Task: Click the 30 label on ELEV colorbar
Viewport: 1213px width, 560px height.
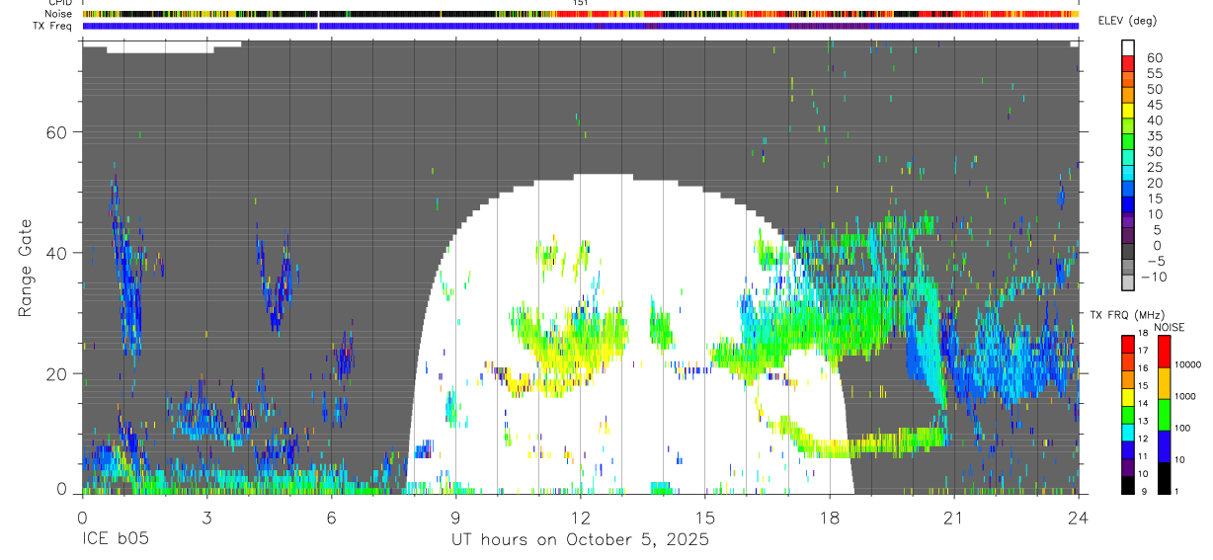Action: click(x=1153, y=152)
